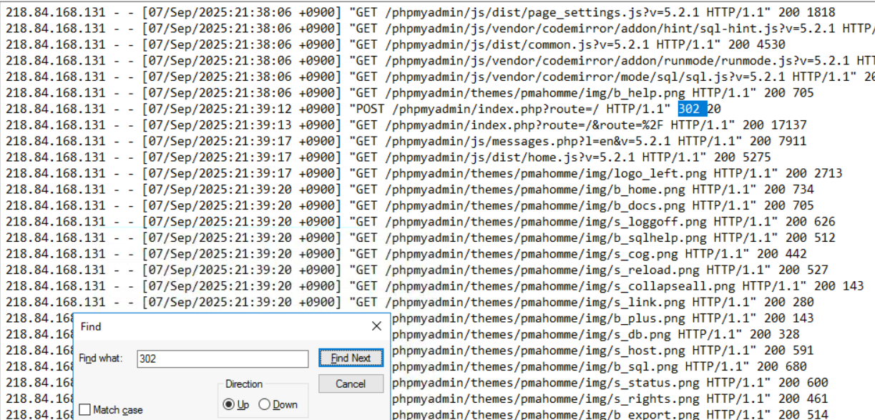Close the Find dialog with X
This screenshot has height=420, width=875.
pos(376,326)
